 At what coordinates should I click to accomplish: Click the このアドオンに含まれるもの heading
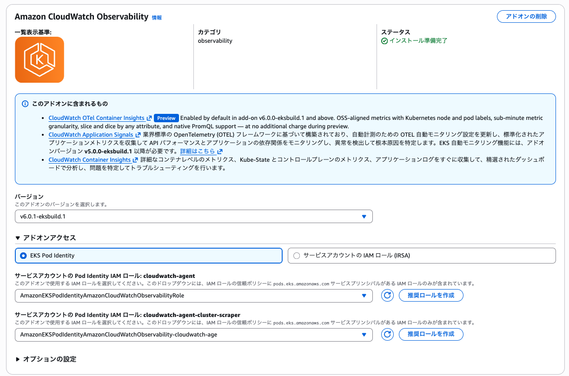70,104
